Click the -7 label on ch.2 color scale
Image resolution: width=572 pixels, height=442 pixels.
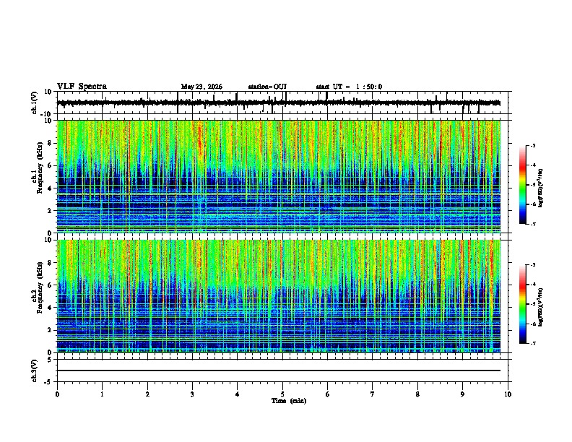point(532,343)
